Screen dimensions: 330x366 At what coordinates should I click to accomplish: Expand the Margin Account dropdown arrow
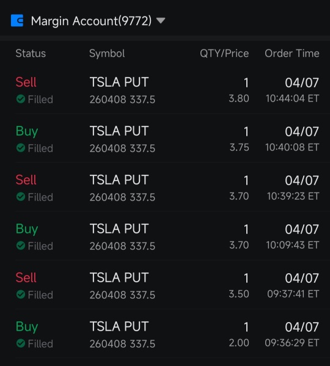[x=161, y=21]
